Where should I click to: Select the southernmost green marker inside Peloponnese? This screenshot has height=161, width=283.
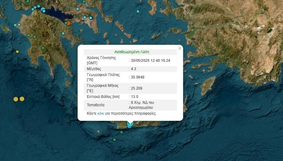(x=43, y=48)
